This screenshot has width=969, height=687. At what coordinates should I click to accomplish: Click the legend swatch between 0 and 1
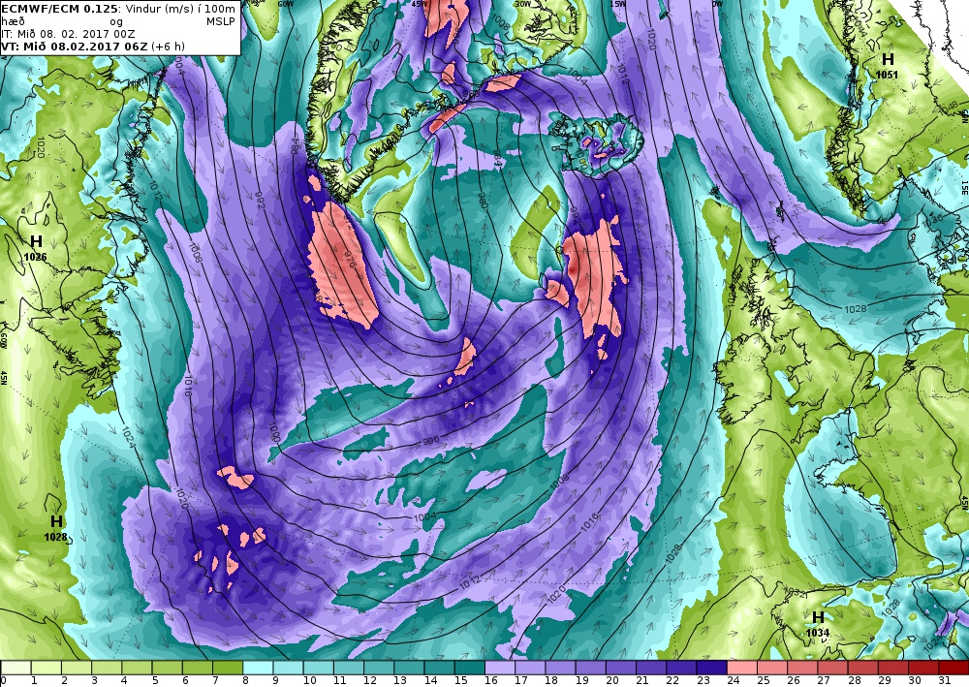(x=16, y=668)
